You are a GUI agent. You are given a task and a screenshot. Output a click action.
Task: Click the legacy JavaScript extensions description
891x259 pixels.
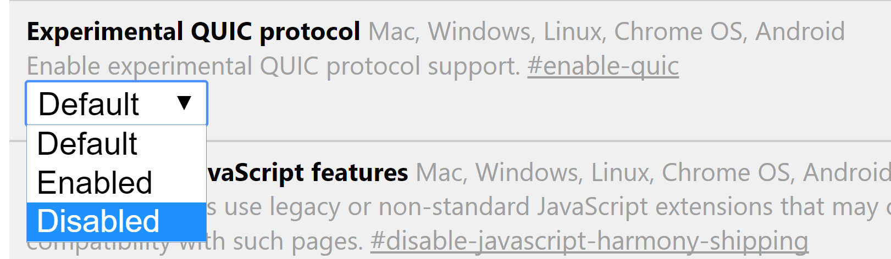point(549,207)
